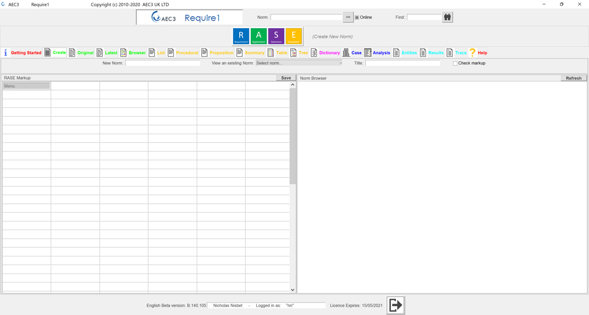The height and width of the screenshot is (315, 589).
Task: Click the Refresh button in Norm Browser
Action: [x=574, y=78]
